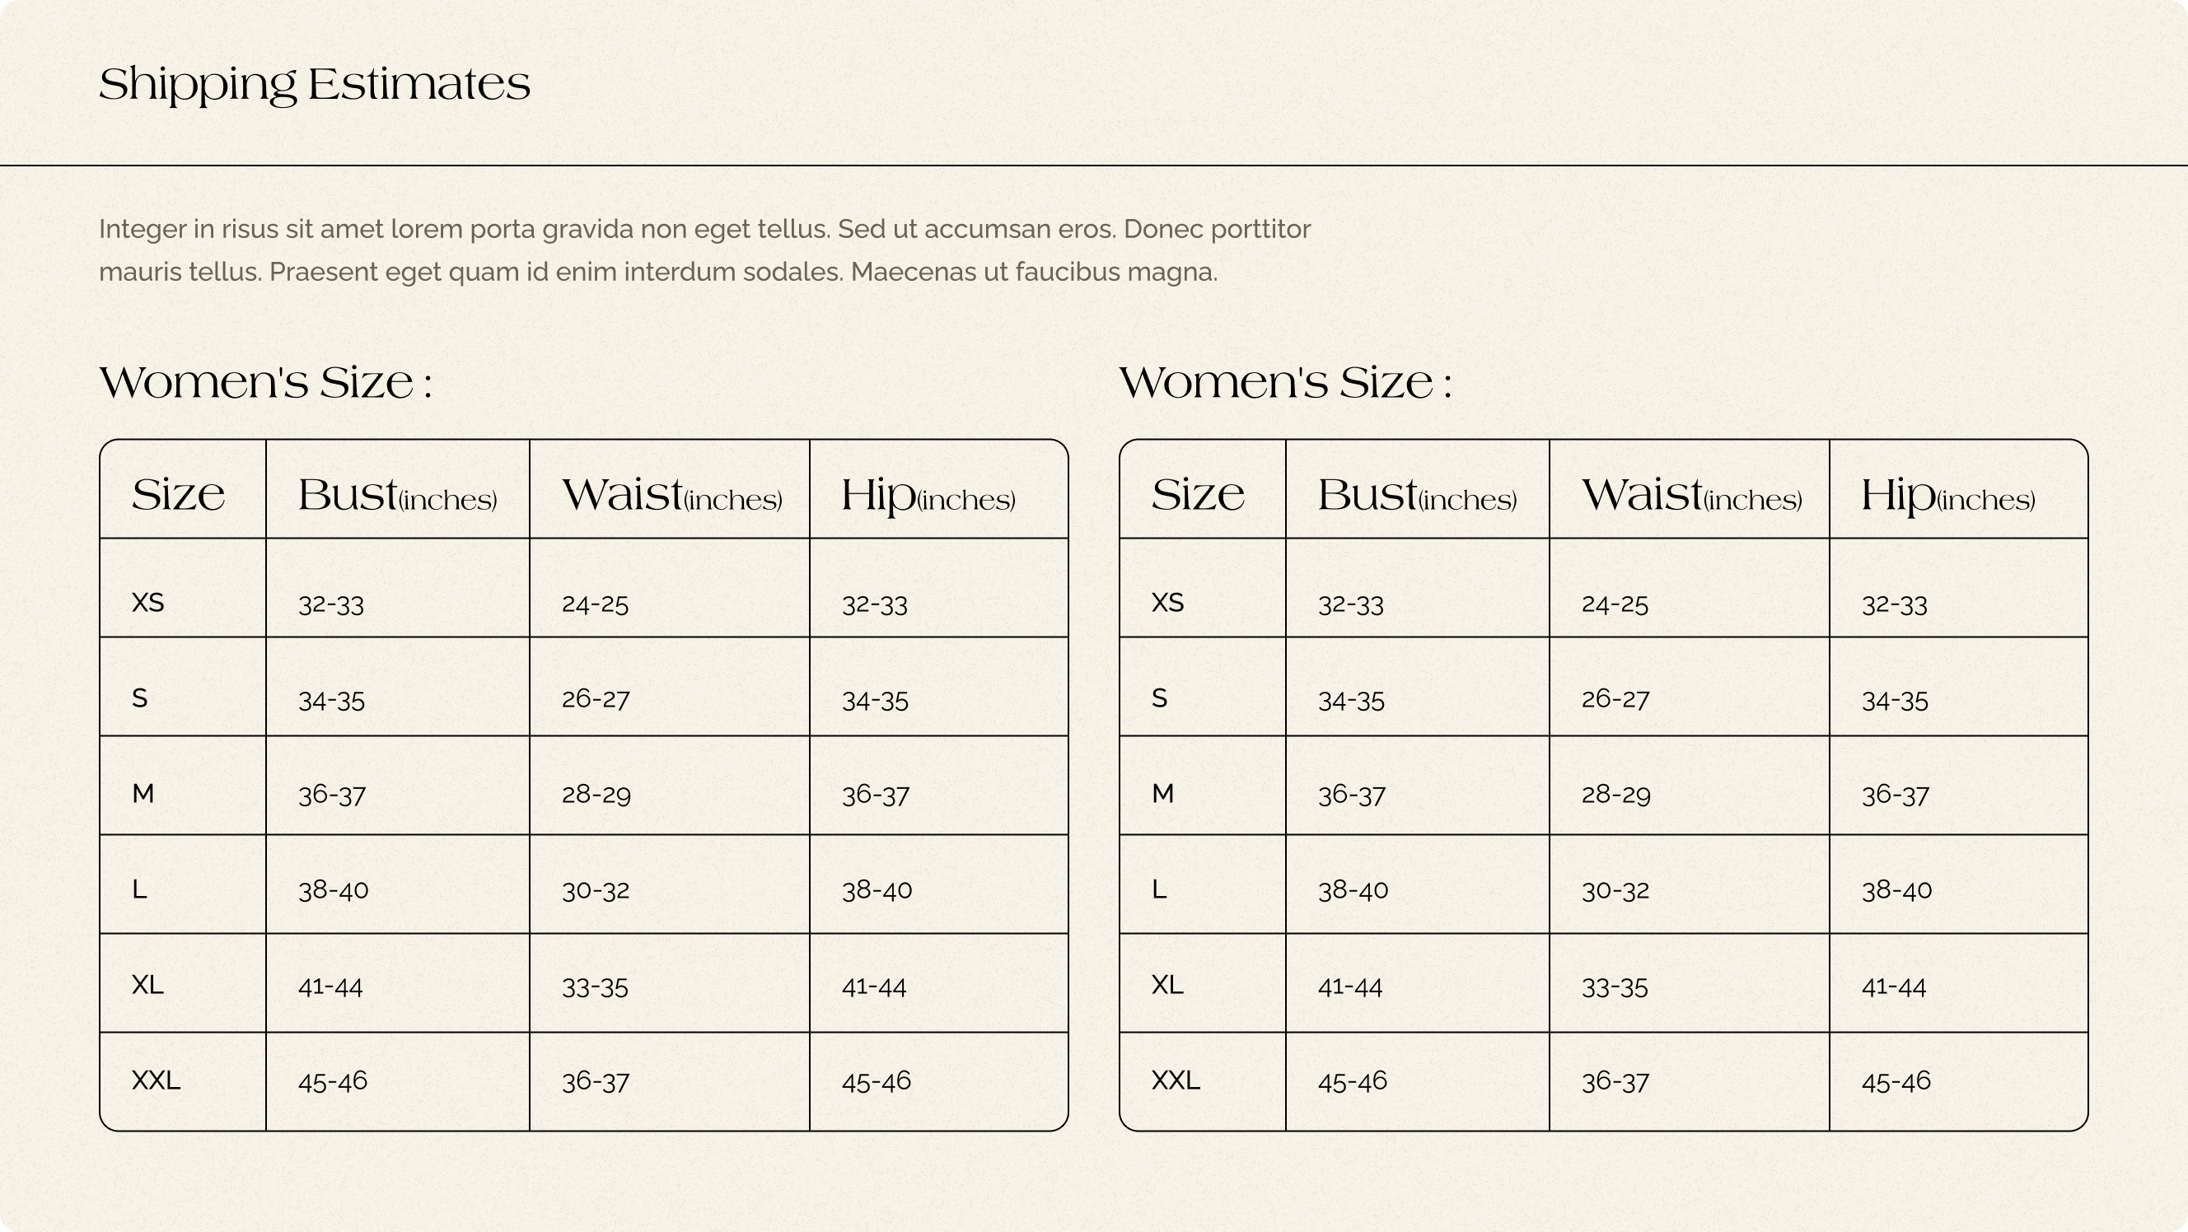Image resolution: width=2188 pixels, height=1232 pixels.
Task: Click left table waist value 30-32
Action: 596,890
